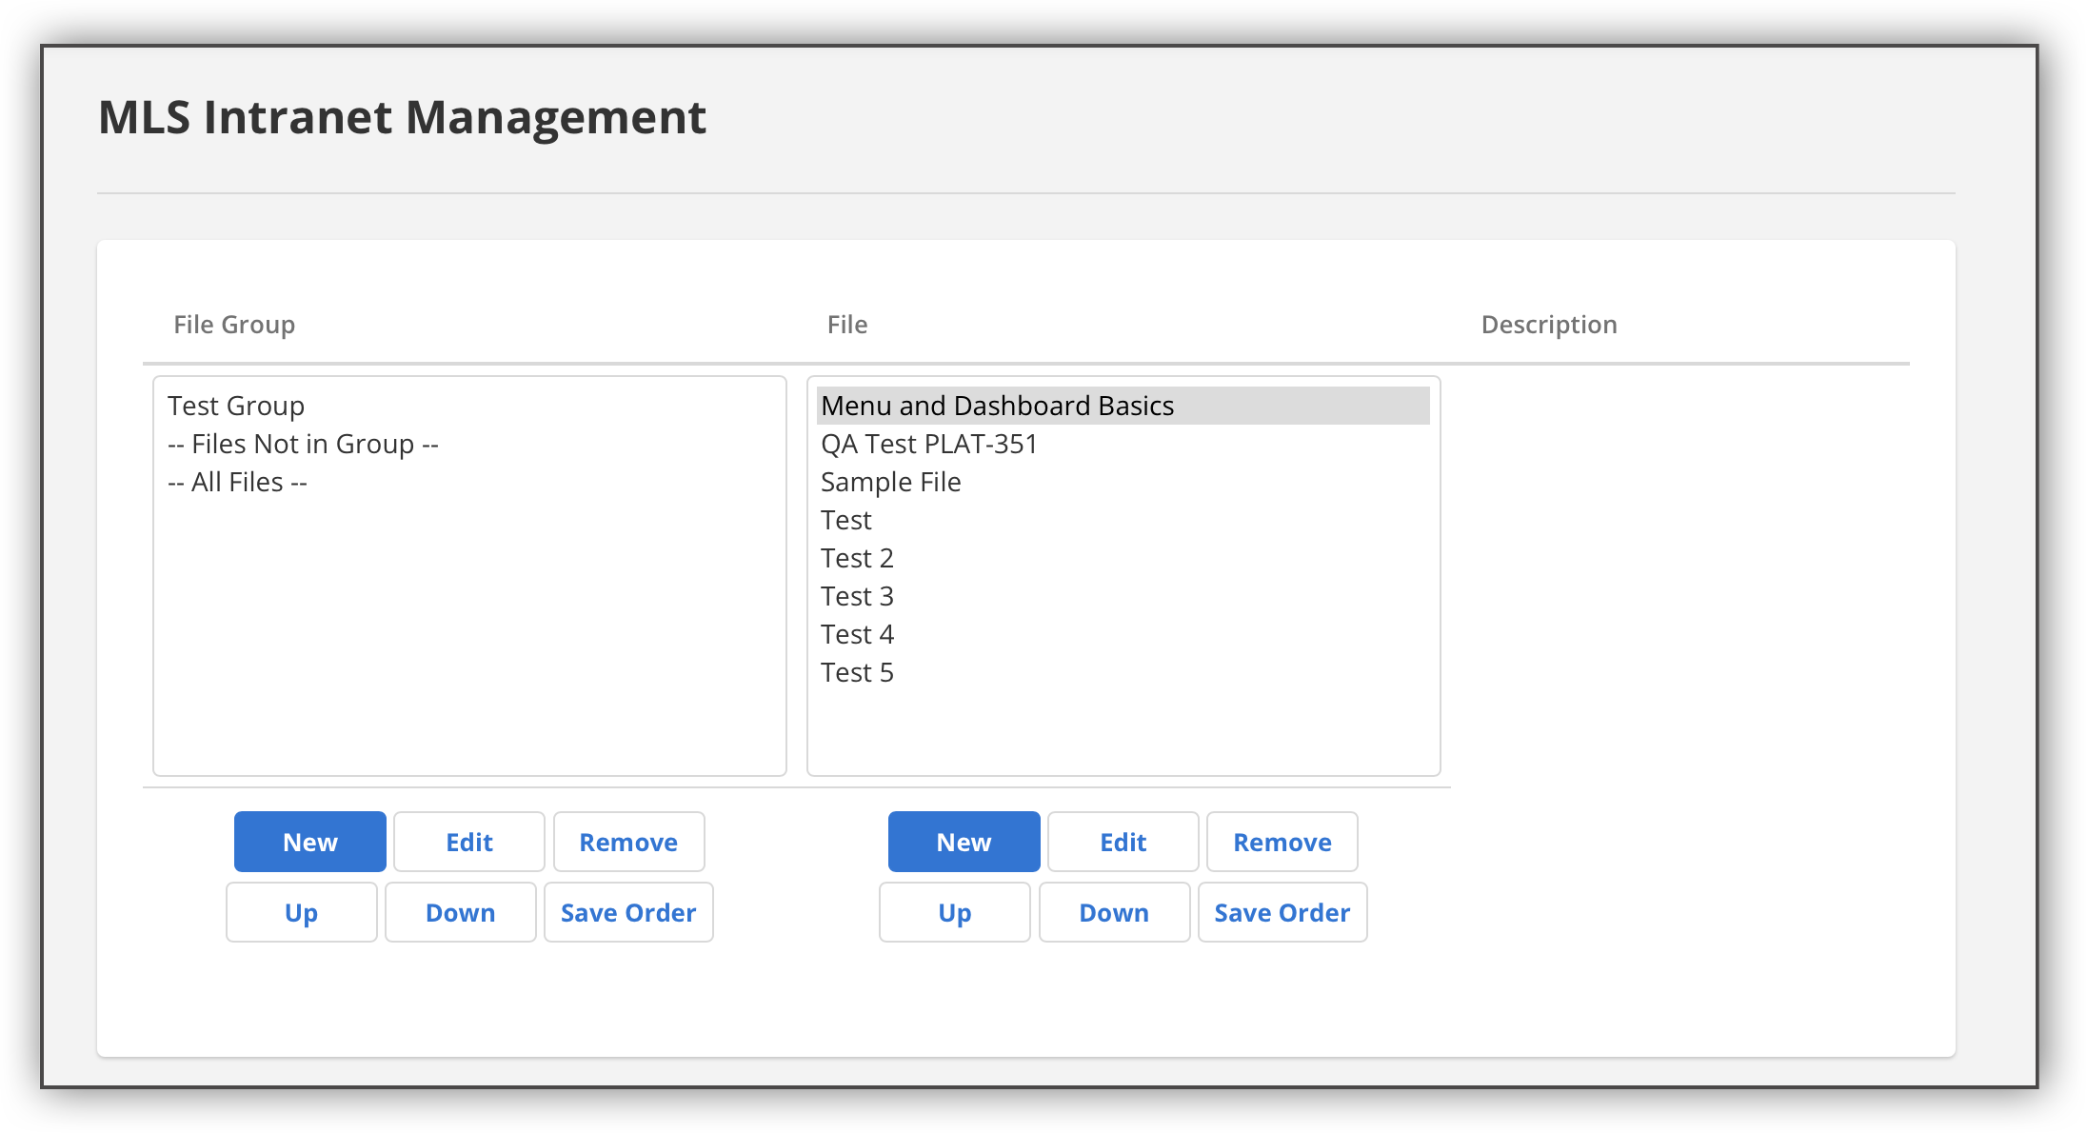Select Test 4 in File list
This screenshot has width=2087, height=1133.
1123,634
